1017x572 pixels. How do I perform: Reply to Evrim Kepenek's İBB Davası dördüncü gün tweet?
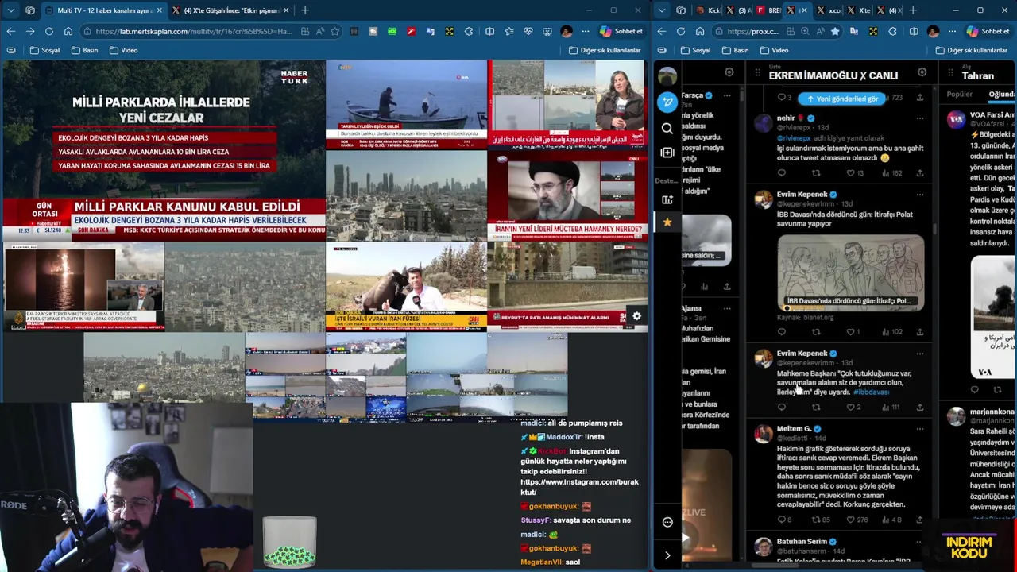pos(782,332)
